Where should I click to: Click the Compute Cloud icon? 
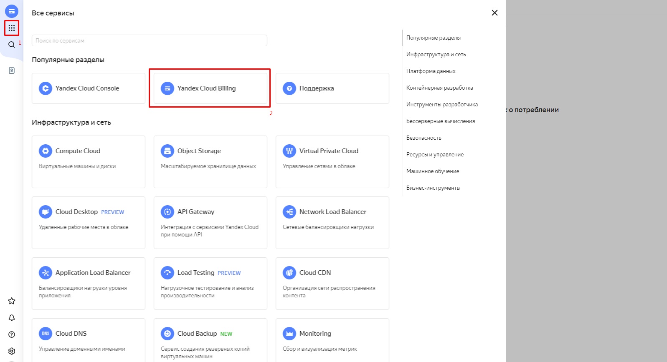click(x=46, y=151)
